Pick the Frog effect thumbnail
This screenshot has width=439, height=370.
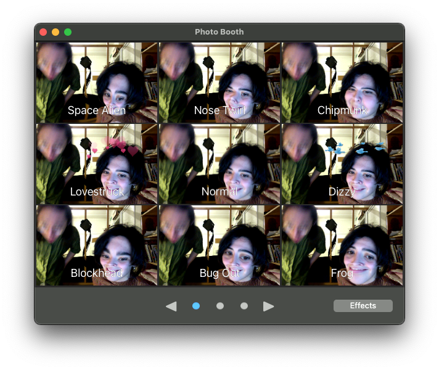pos(342,245)
